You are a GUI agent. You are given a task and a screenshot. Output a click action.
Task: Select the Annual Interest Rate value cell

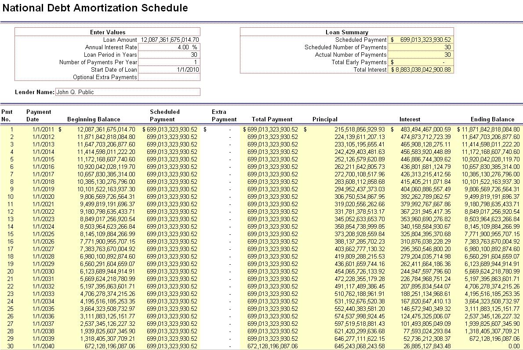click(x=169, y=47)
